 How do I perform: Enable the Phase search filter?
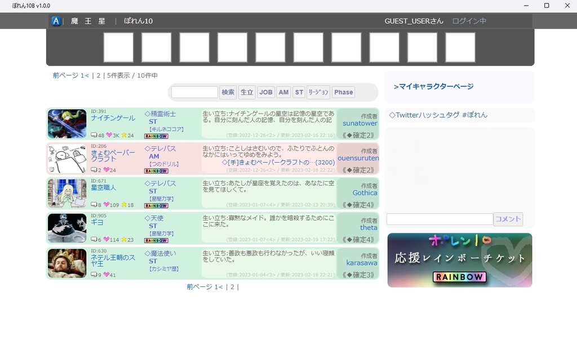pos(343,92)
